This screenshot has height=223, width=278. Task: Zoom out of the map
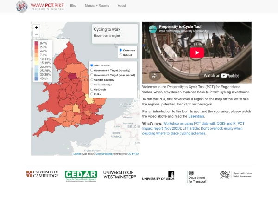pyautogui.click(x=37, y=34)
